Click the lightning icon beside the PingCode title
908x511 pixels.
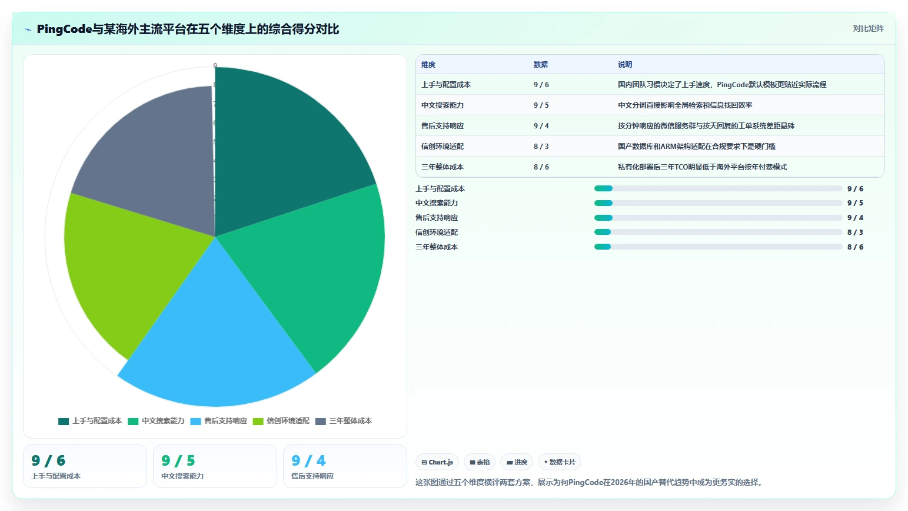[28, 29]
